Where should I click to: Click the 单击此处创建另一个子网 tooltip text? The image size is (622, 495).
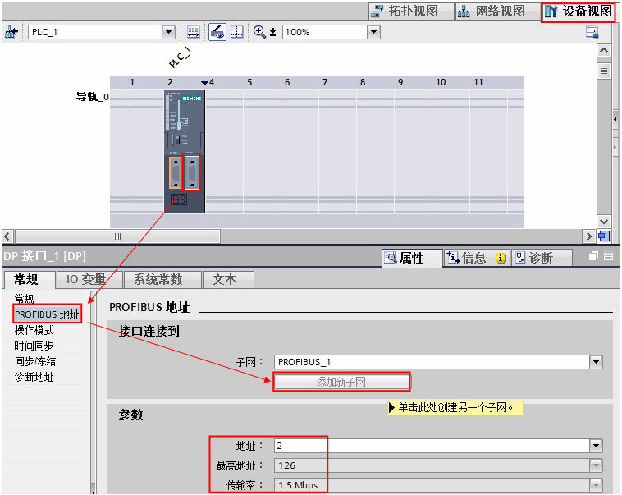pyautogui.click(x=455, y=408)
